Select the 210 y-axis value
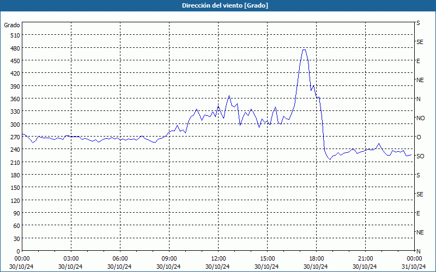436x272 pixels. point(15,162)
